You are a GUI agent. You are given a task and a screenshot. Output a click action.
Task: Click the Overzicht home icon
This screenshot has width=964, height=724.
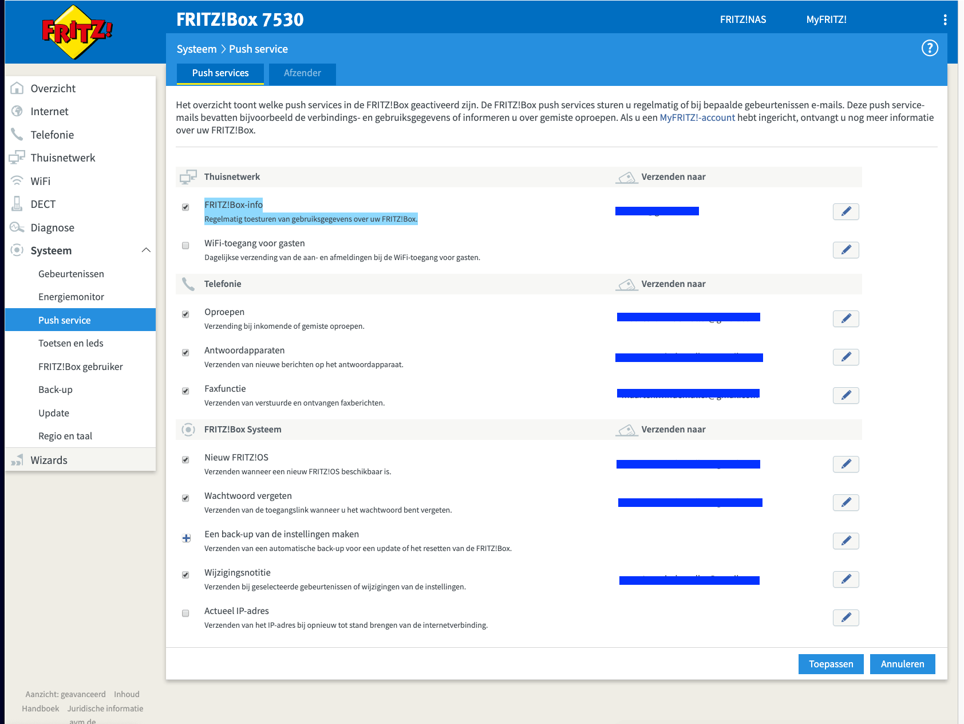(x=17, y=88)
